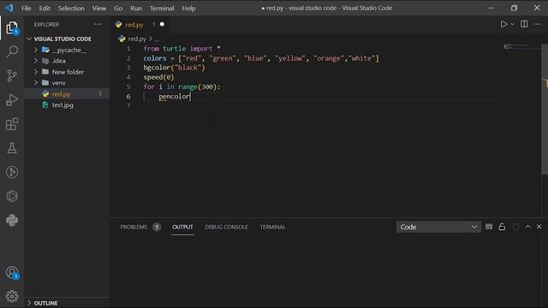Open the Terminal menu

[x=162, y=8]
